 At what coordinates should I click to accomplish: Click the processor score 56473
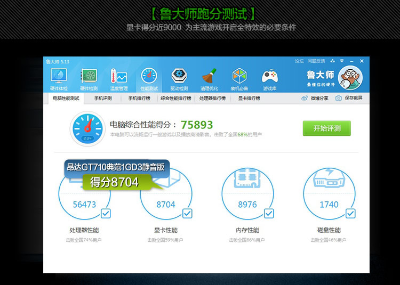[84, 205]
